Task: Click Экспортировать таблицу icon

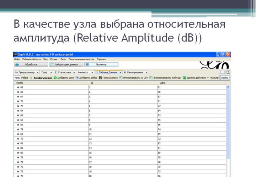Action: click(x=151, y=78)
